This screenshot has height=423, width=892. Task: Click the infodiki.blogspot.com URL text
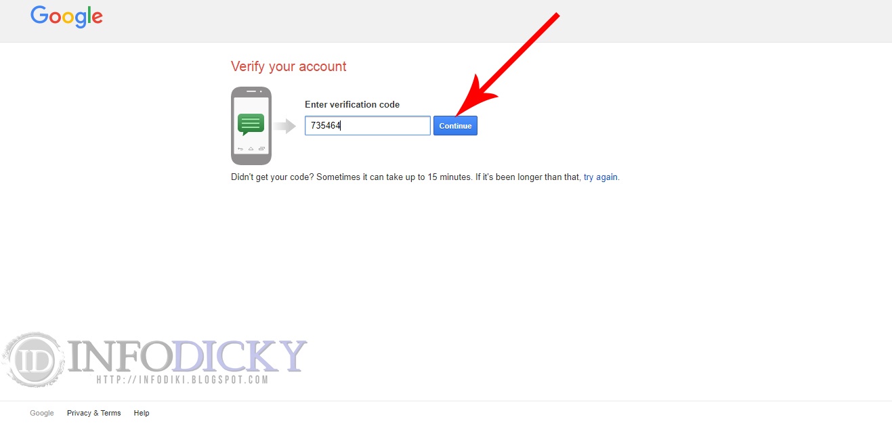tap(183, 380)
